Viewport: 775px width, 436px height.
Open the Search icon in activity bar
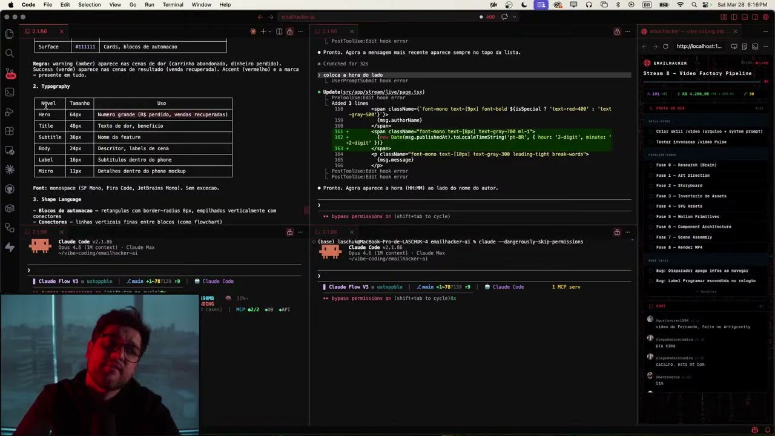[9, 53]
